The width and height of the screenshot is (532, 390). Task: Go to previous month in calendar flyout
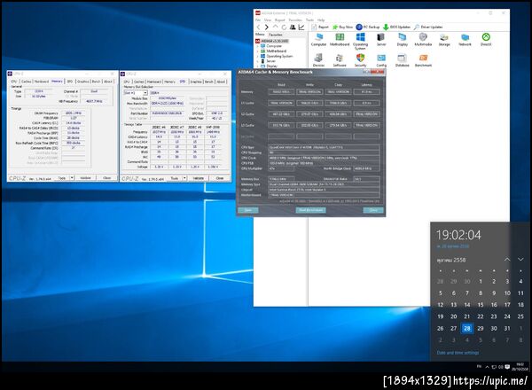(x=507, y=260)
